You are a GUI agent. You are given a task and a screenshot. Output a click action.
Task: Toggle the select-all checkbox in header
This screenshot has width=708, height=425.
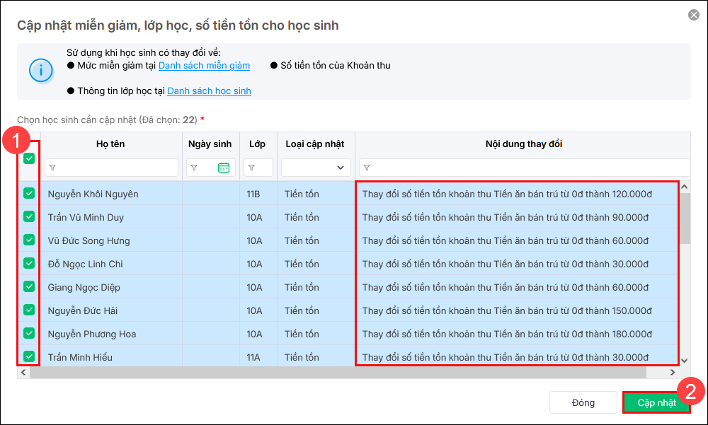(29, 159)
